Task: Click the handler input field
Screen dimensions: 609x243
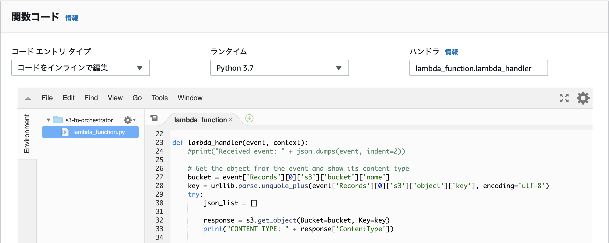Action: click(x=479, y=68)
